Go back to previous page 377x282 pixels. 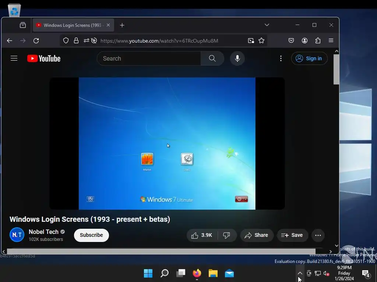click(x=10, y=40)
